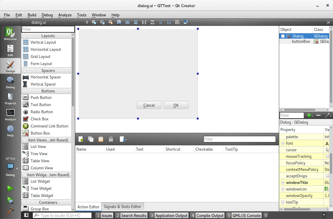Collapse Item Widgets item-based category
Screen dimensions: 333x219
click(25, 175)
